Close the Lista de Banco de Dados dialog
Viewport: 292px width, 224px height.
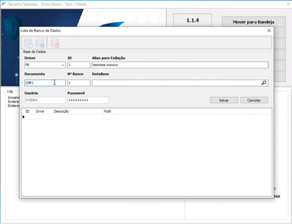[269, 31]
